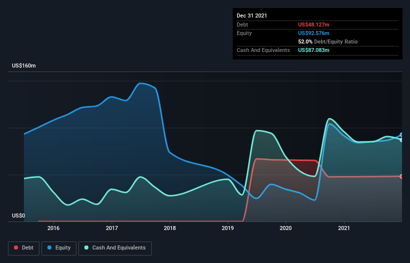This screenshot has width=410, height=263.
Task: Click the 2017 x-axis label
Action: 112,228
